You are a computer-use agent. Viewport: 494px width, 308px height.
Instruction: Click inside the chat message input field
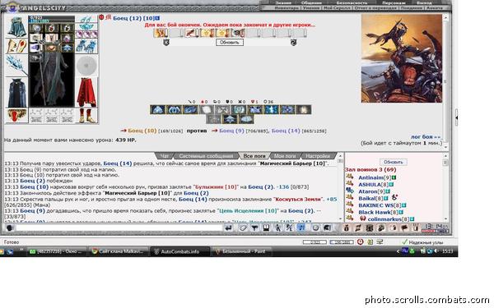tap(119, 228)
